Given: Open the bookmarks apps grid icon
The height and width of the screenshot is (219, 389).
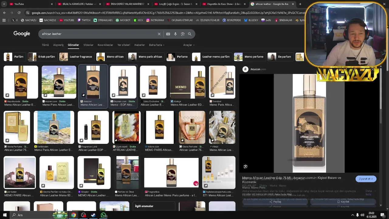Looking at the screenshot, I should [4, 20].
